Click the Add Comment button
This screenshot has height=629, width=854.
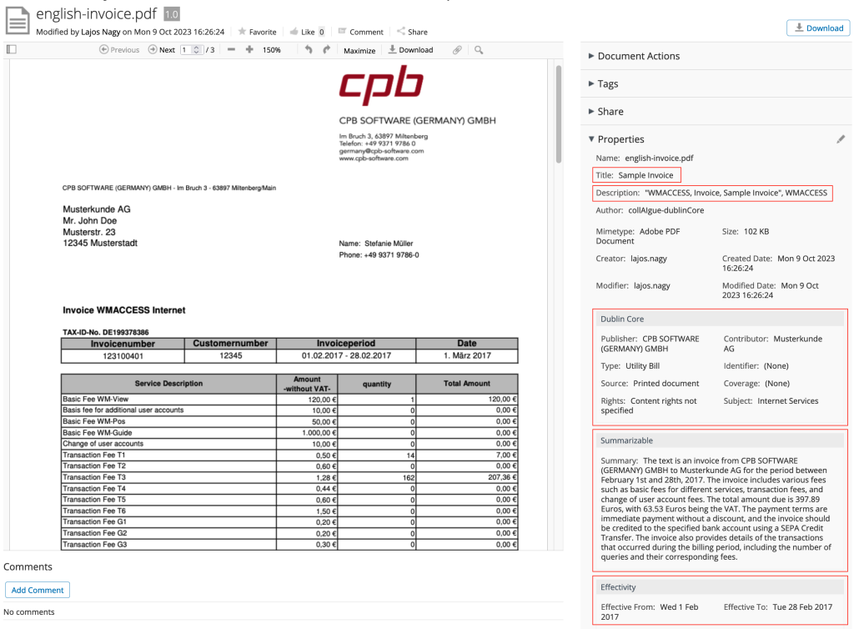(38, 590)
